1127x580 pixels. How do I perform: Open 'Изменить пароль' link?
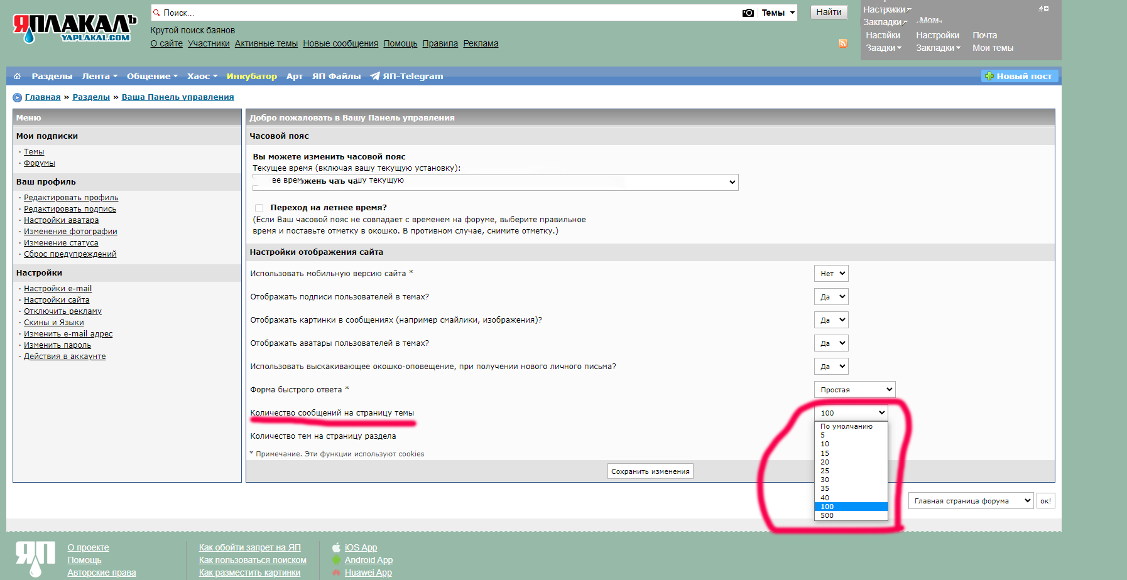point(57,345)
